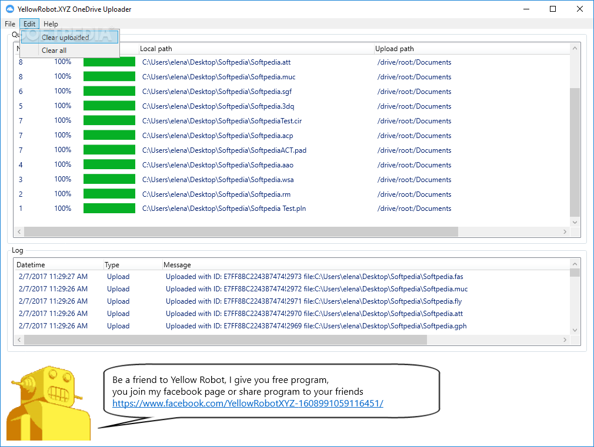Click queue horizontal scrollbar left arrow
The width and height of the screenshot is (594, 447).
click(19, 231)
